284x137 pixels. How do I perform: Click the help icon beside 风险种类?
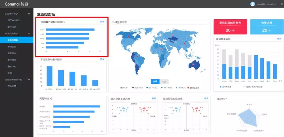coord(51,98)
